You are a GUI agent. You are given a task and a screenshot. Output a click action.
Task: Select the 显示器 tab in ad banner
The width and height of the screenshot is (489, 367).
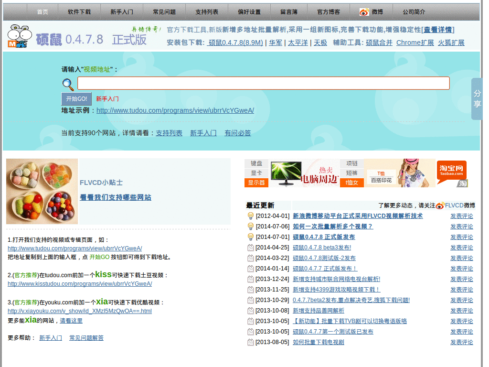pyautogui.click(x=256, y=183)
